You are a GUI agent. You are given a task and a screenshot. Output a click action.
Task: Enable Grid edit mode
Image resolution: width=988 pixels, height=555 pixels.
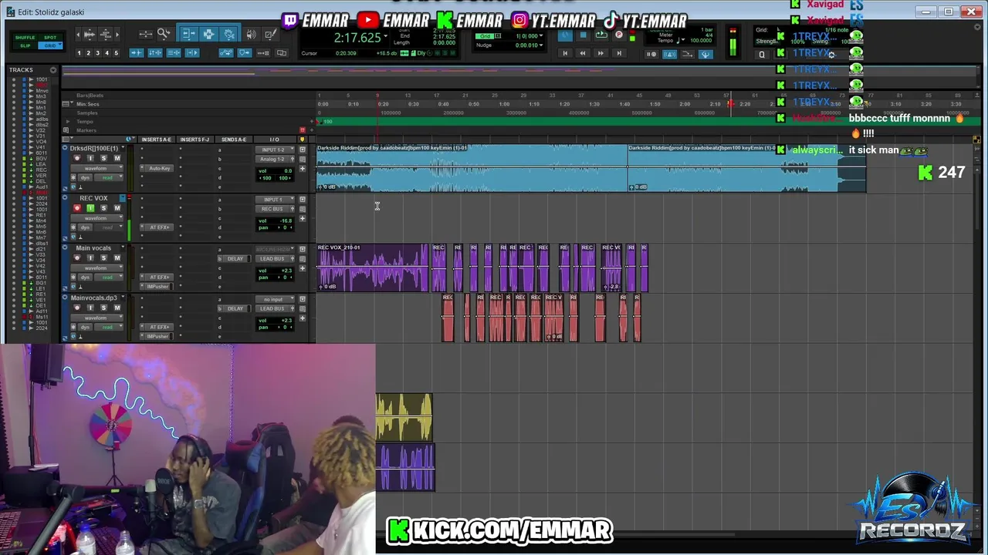click(50, 45)
